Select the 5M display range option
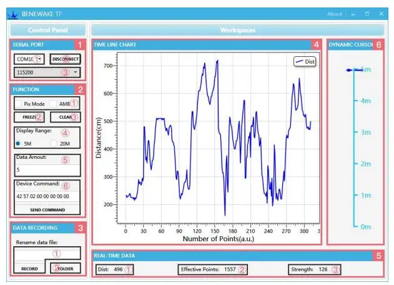 [x=18, y=143]
